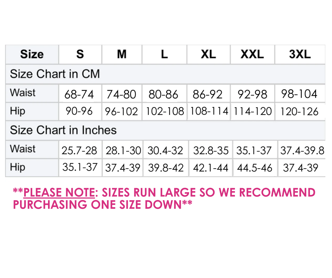
Task: Click the Hip row label in Inches section
Action: tap(18, 167)
